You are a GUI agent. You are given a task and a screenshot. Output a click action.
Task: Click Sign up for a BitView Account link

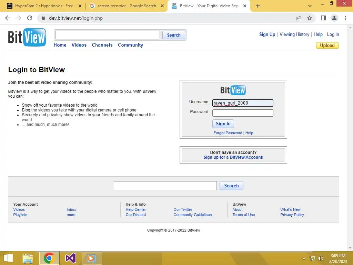pyautogui.click(x=233, y=157)
